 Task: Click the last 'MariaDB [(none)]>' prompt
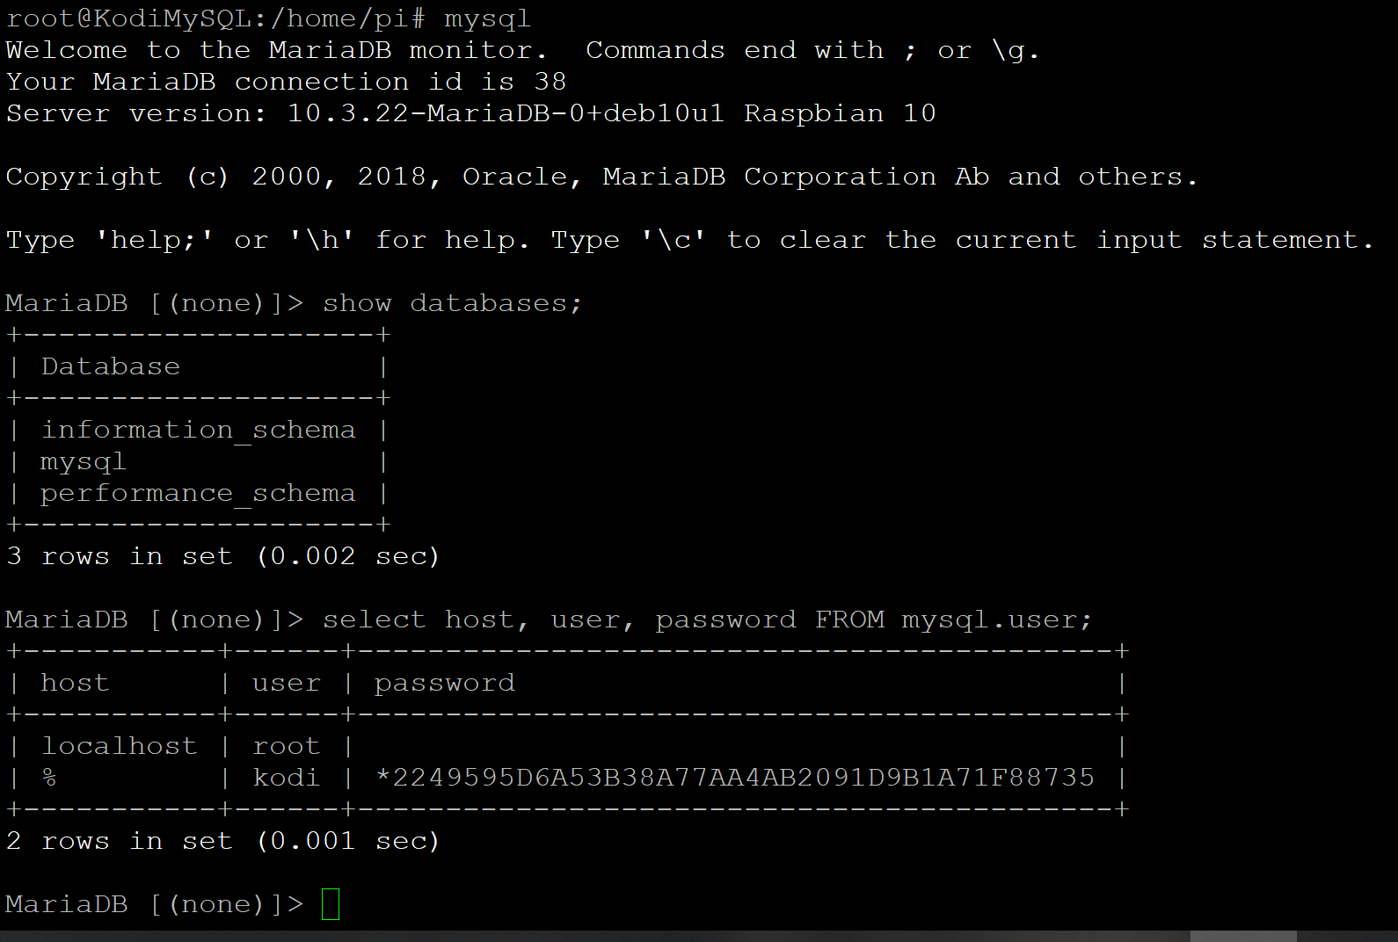(154, 904)
